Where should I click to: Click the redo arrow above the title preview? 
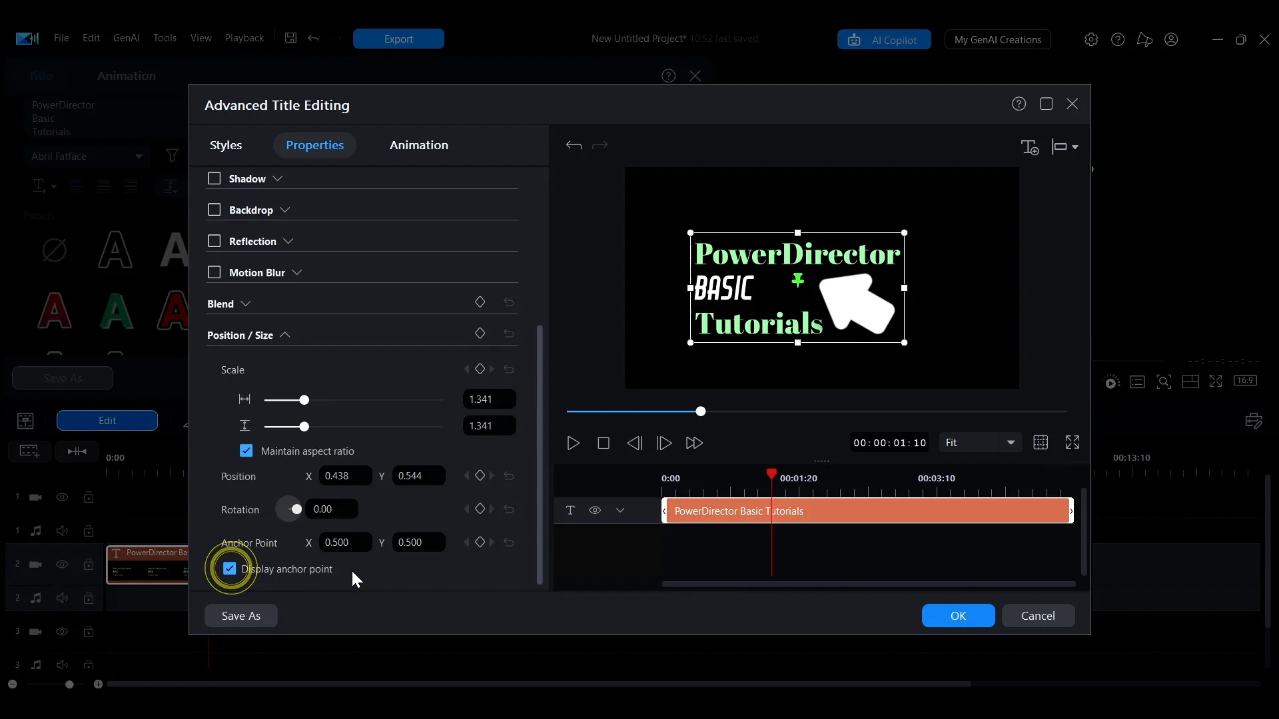[x=600, y=145]
